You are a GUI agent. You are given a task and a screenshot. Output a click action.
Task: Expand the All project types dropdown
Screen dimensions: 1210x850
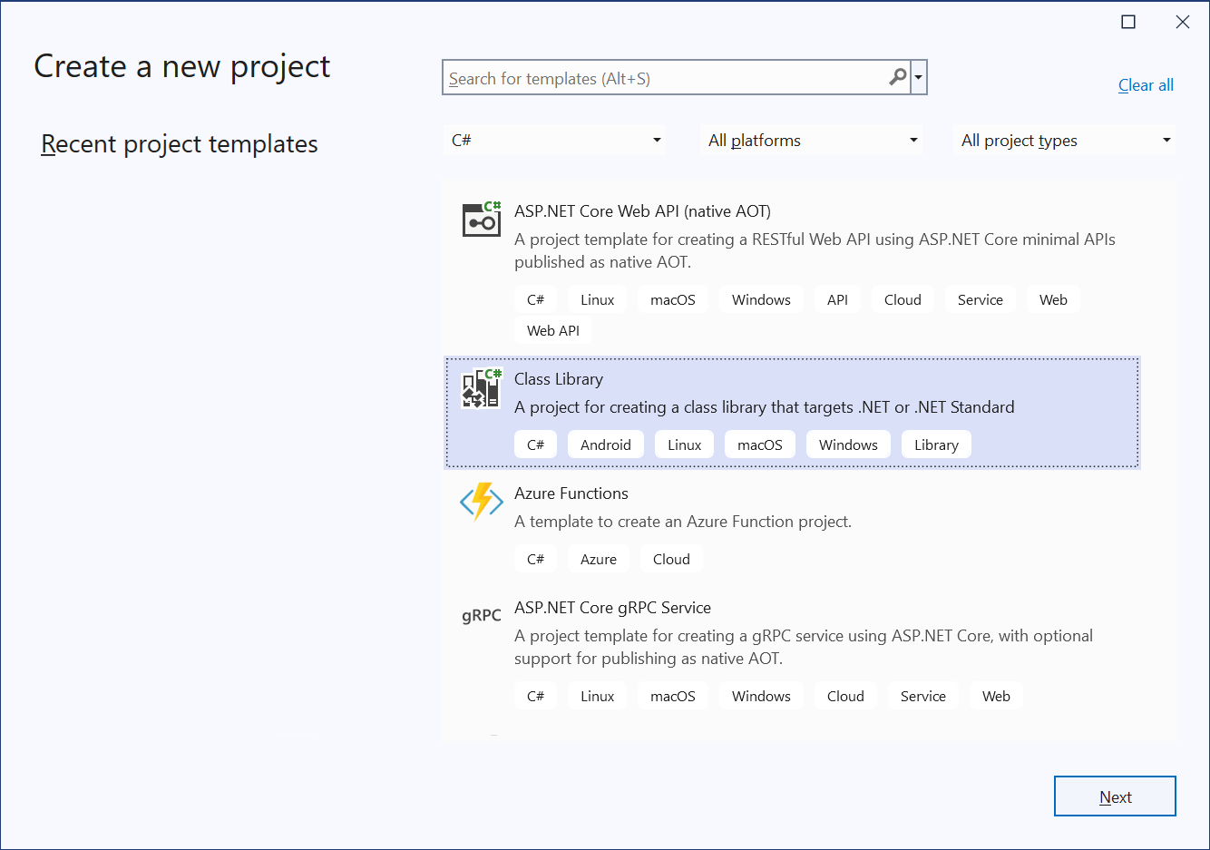pyautogui.click(x=1065, y=140)
